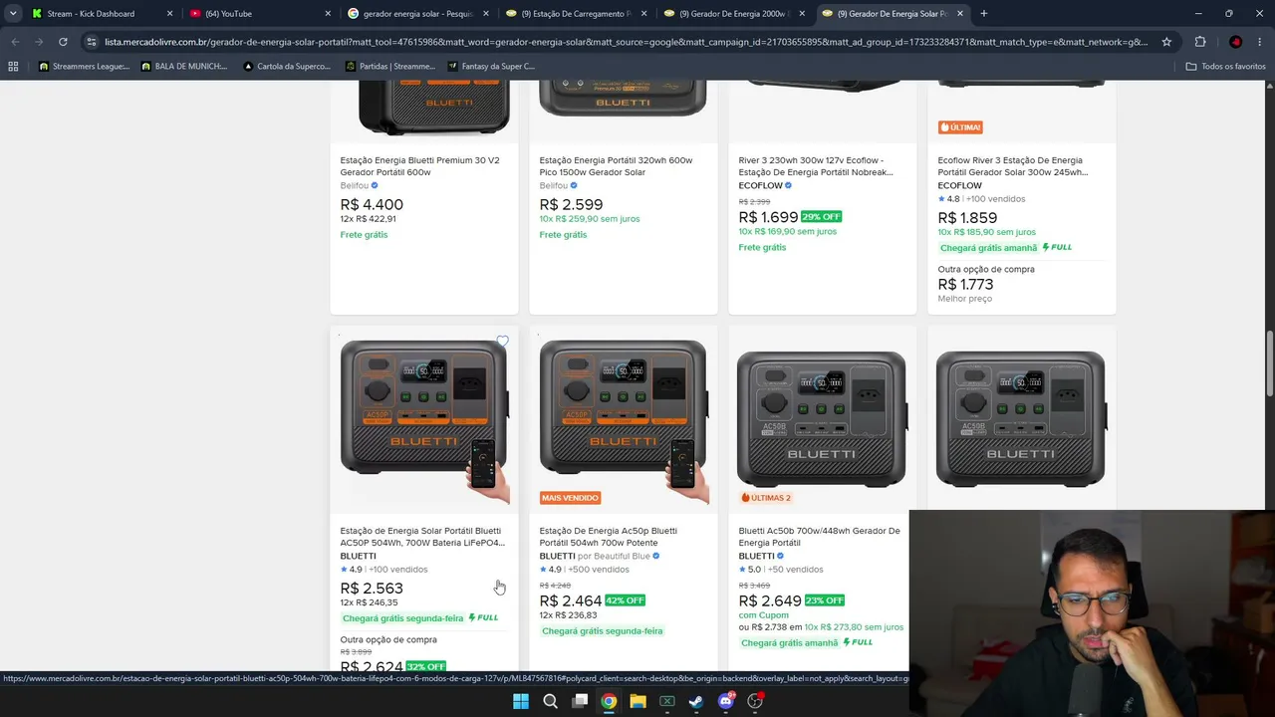Open a new browser tab
This screenshot has width=1275, height=717.
point(984,14)
